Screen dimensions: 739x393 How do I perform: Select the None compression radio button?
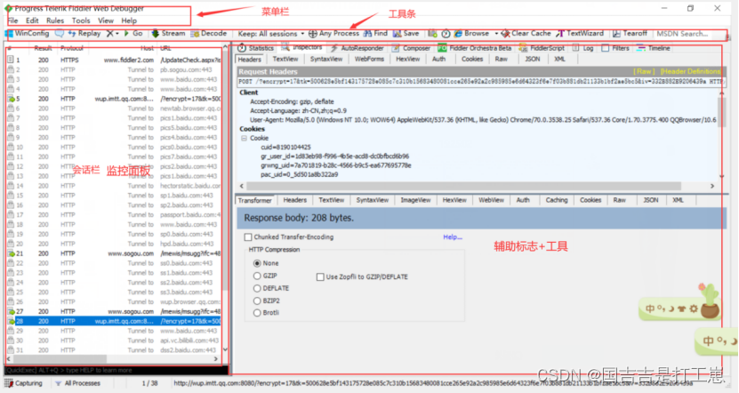point(257,263)
